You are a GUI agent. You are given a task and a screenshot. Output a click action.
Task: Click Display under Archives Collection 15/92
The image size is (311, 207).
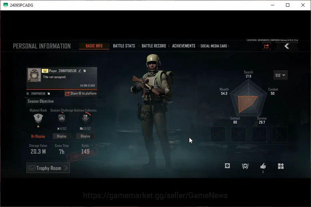(86, 136)
